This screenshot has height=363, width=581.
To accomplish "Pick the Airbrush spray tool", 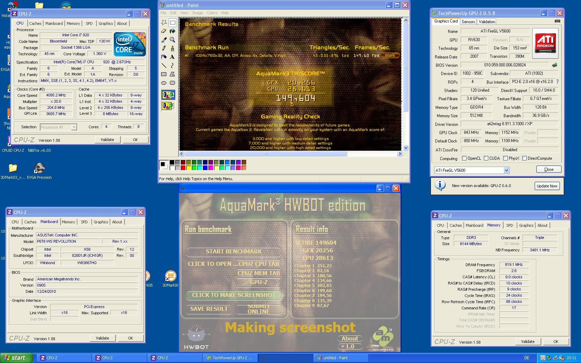I will tap(164, 57).
